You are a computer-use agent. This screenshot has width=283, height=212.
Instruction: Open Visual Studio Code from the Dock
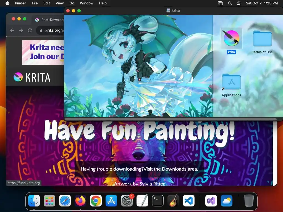click(x=189, y=201)
